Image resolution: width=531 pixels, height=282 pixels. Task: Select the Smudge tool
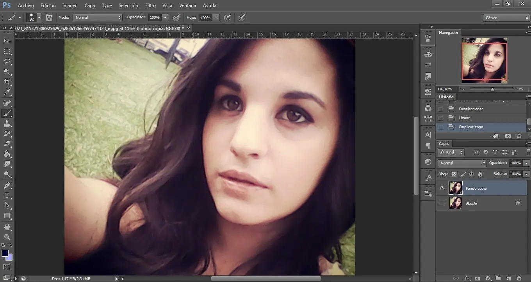(7, 164)
